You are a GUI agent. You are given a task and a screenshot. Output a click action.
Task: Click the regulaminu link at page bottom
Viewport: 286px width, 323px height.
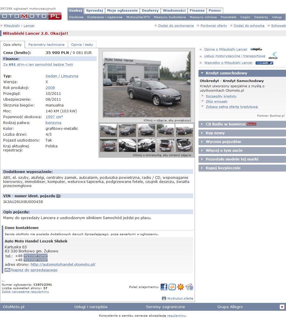click(x=176, y=316)
